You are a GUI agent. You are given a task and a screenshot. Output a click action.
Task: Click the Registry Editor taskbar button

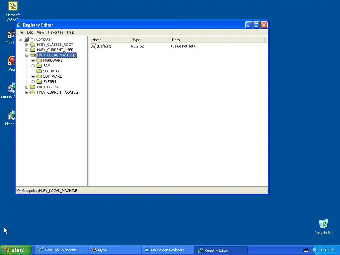pyautogui.click(x=221, y=250)
